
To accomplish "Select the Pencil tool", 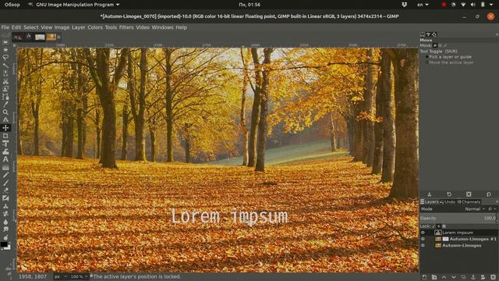I will tap(5, 175).
